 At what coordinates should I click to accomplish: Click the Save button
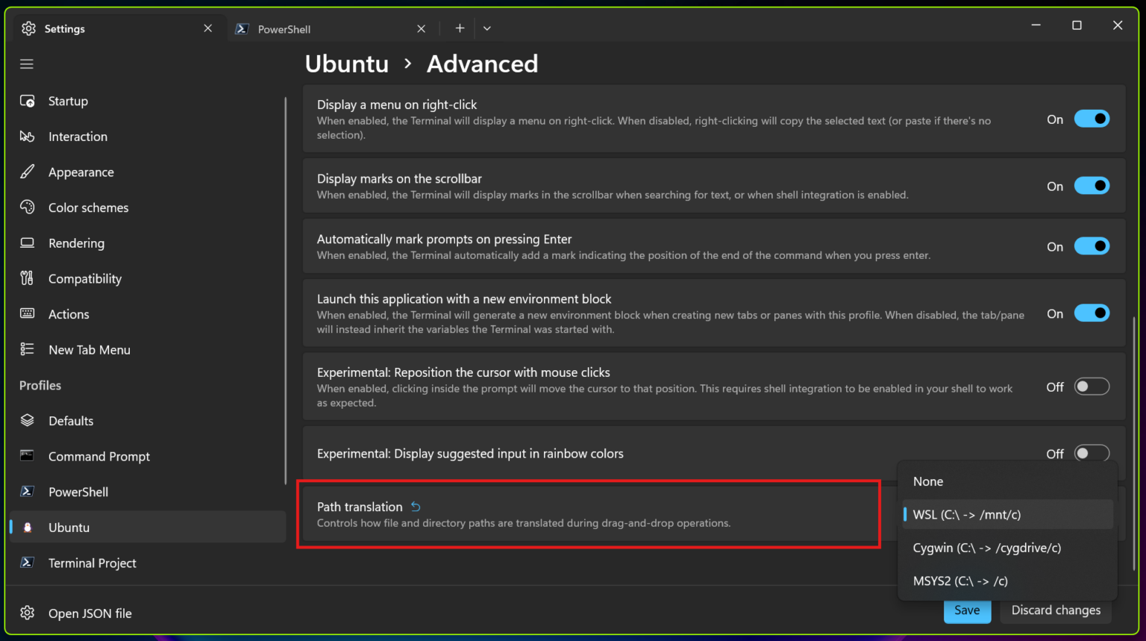tap(967, 610)
